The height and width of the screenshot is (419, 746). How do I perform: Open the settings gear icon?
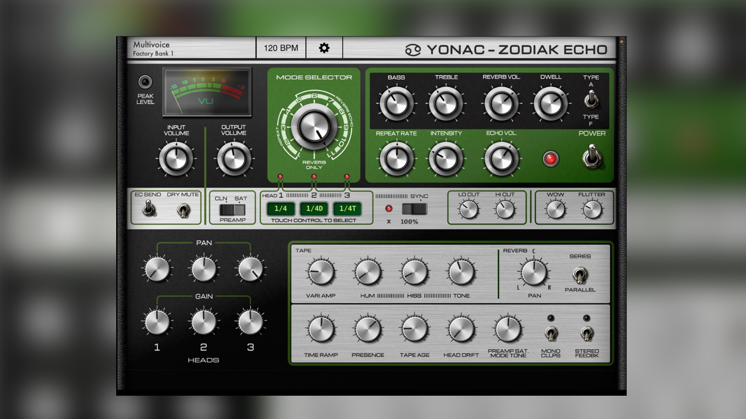click(x=324, y=48)
